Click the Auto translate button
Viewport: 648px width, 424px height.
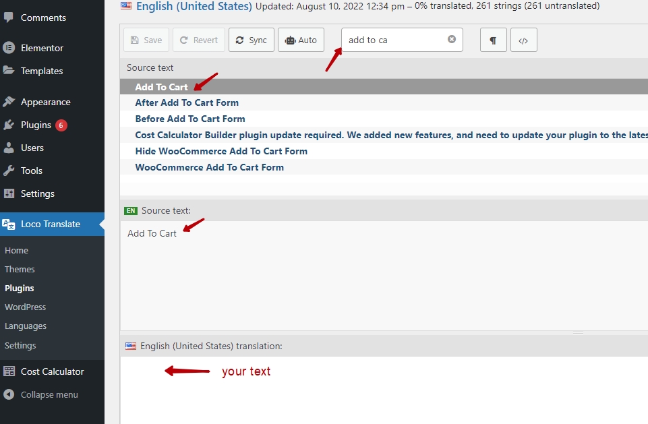[301, 40]
